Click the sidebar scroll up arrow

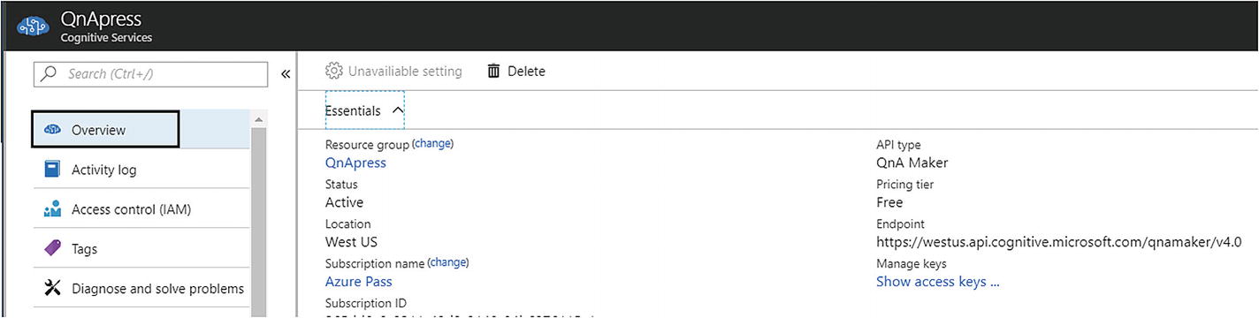point(258,119)
